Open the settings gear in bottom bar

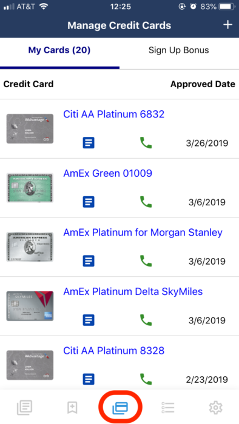[216, 407]
